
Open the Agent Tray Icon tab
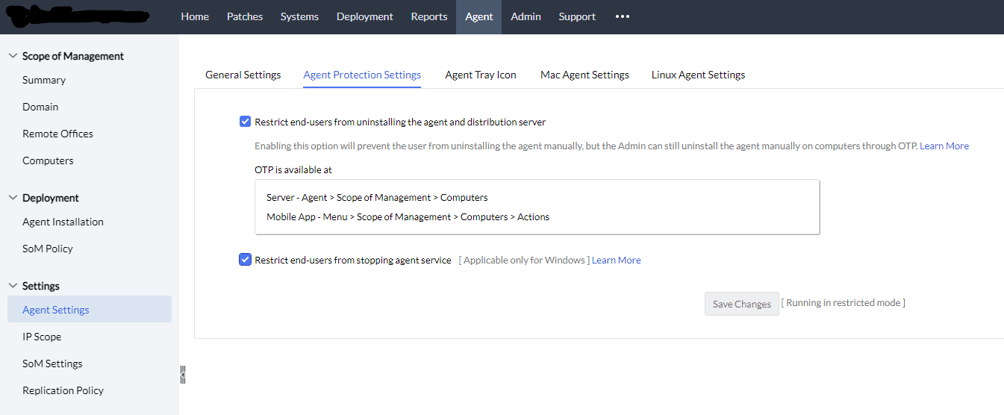point(481,75)
